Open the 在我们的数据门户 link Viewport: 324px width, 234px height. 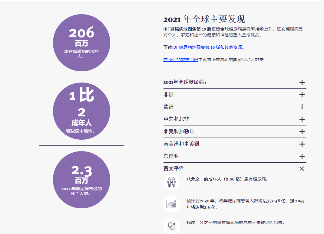(181, 60)
